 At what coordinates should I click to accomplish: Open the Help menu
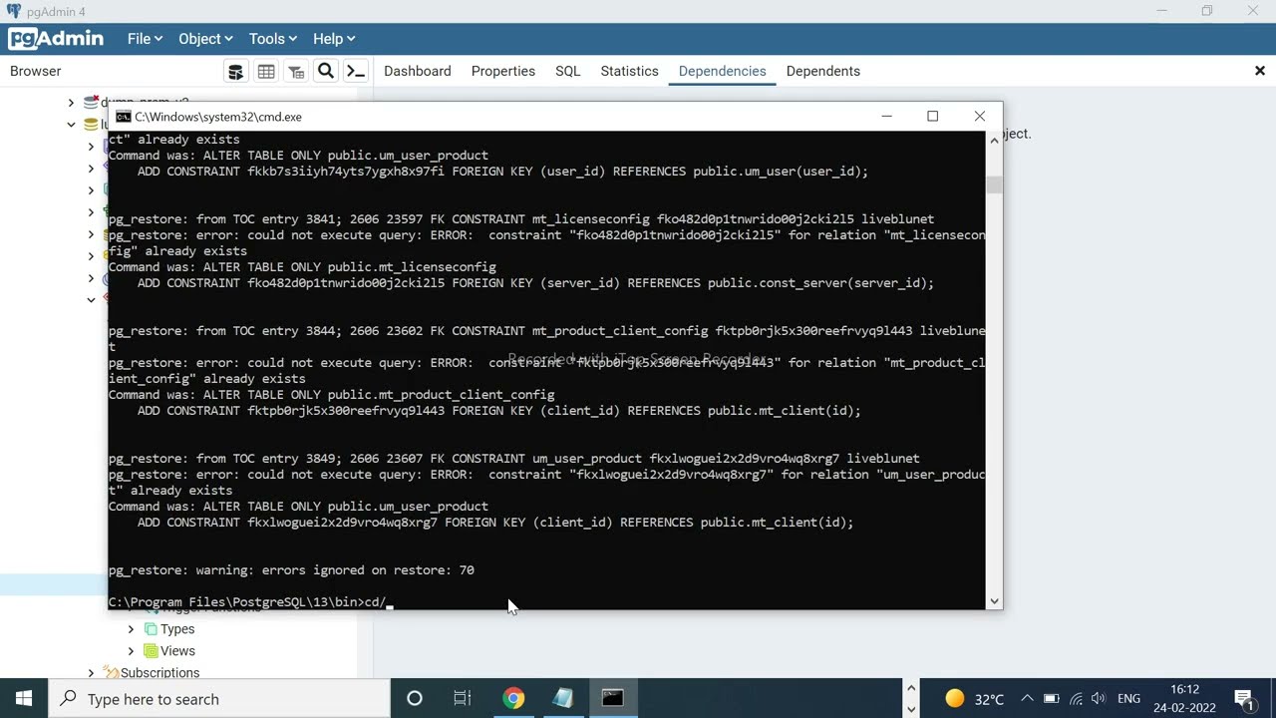click(334, 39)
